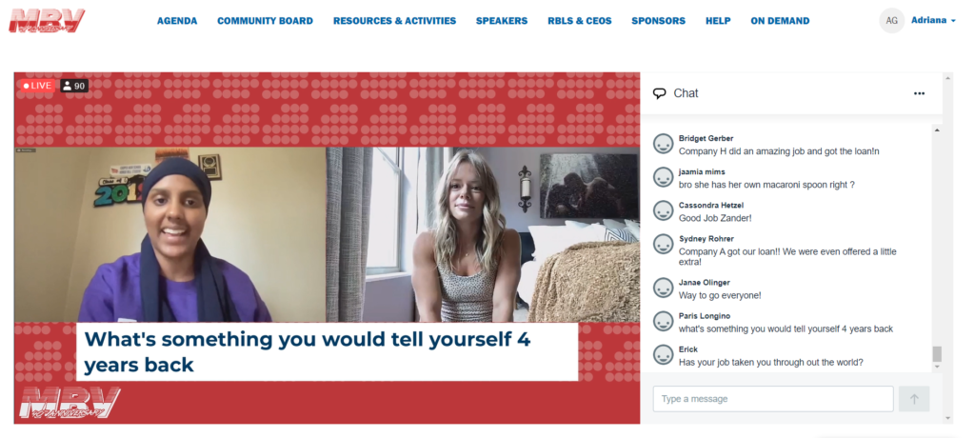This screenshot has height=438, width=975.
Task: Click chat scrollbar's up arrow
Action: tap(937, 129)
